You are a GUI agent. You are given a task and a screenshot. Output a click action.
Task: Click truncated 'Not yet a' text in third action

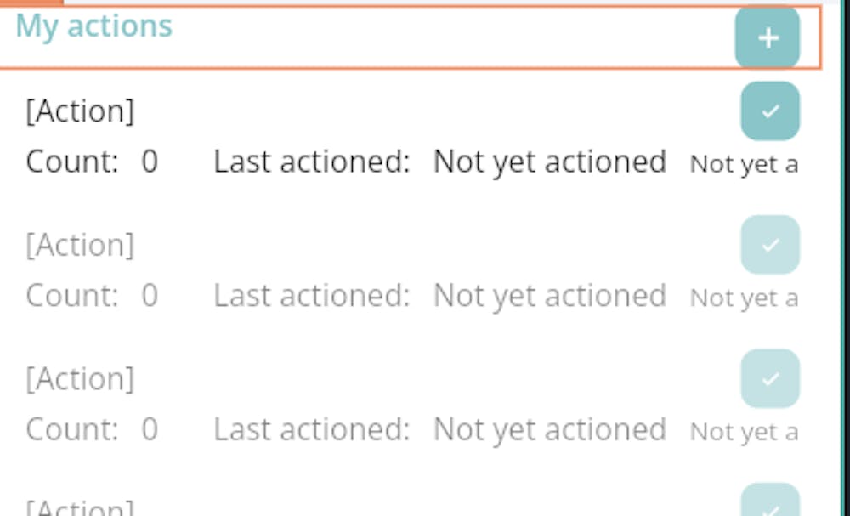[x=744, y=432]
